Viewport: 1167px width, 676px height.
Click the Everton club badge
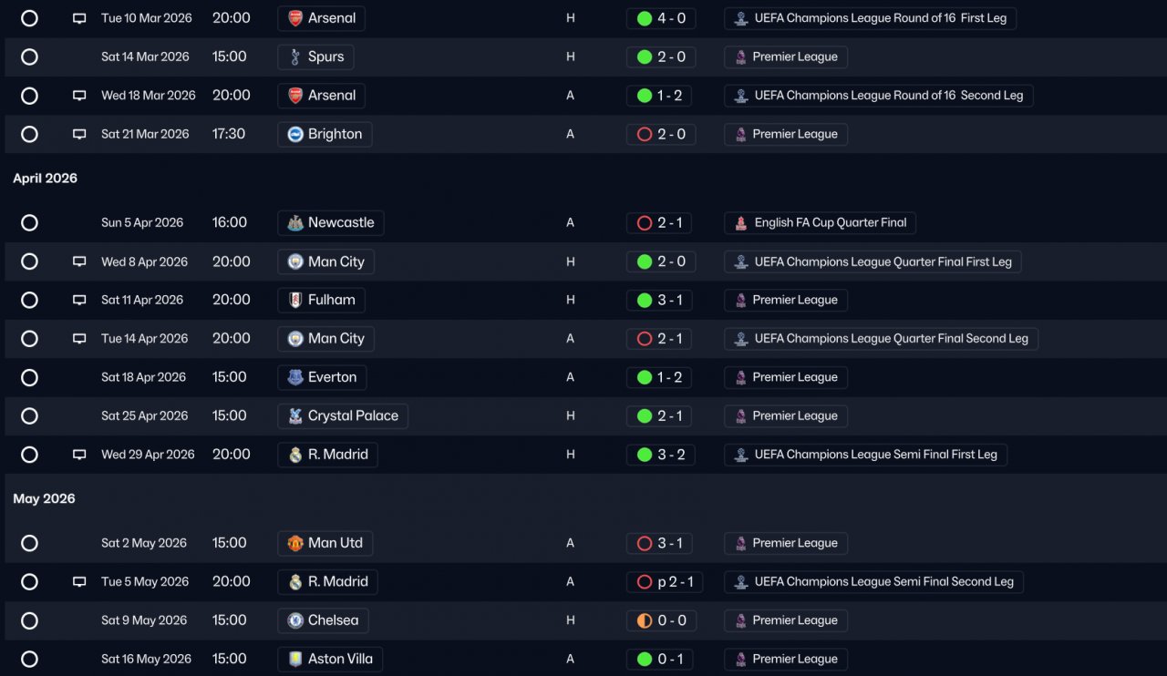pyautogui.click(x=295, y=377)
